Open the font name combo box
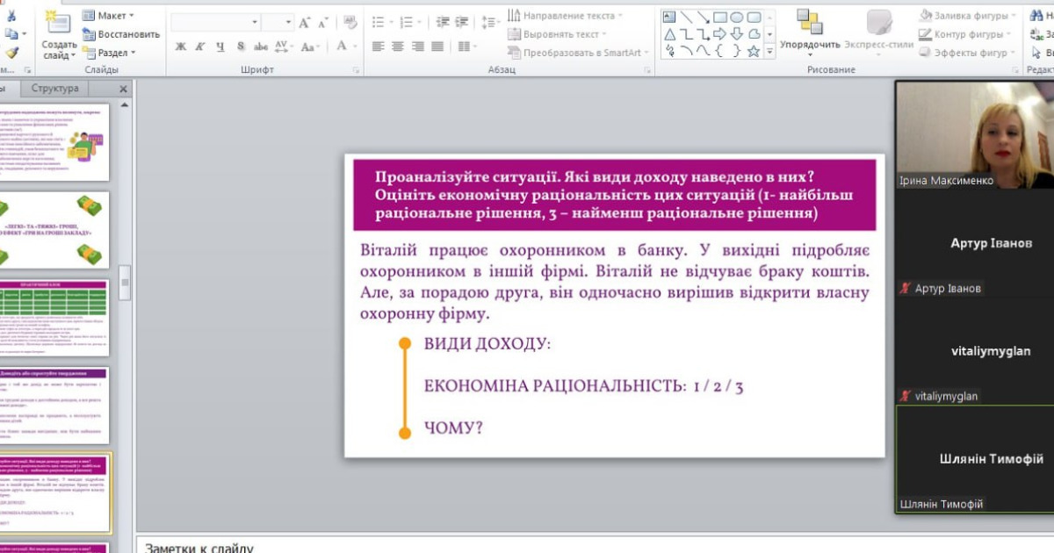This screenshot has height=553, width=1054. [213, 23]
